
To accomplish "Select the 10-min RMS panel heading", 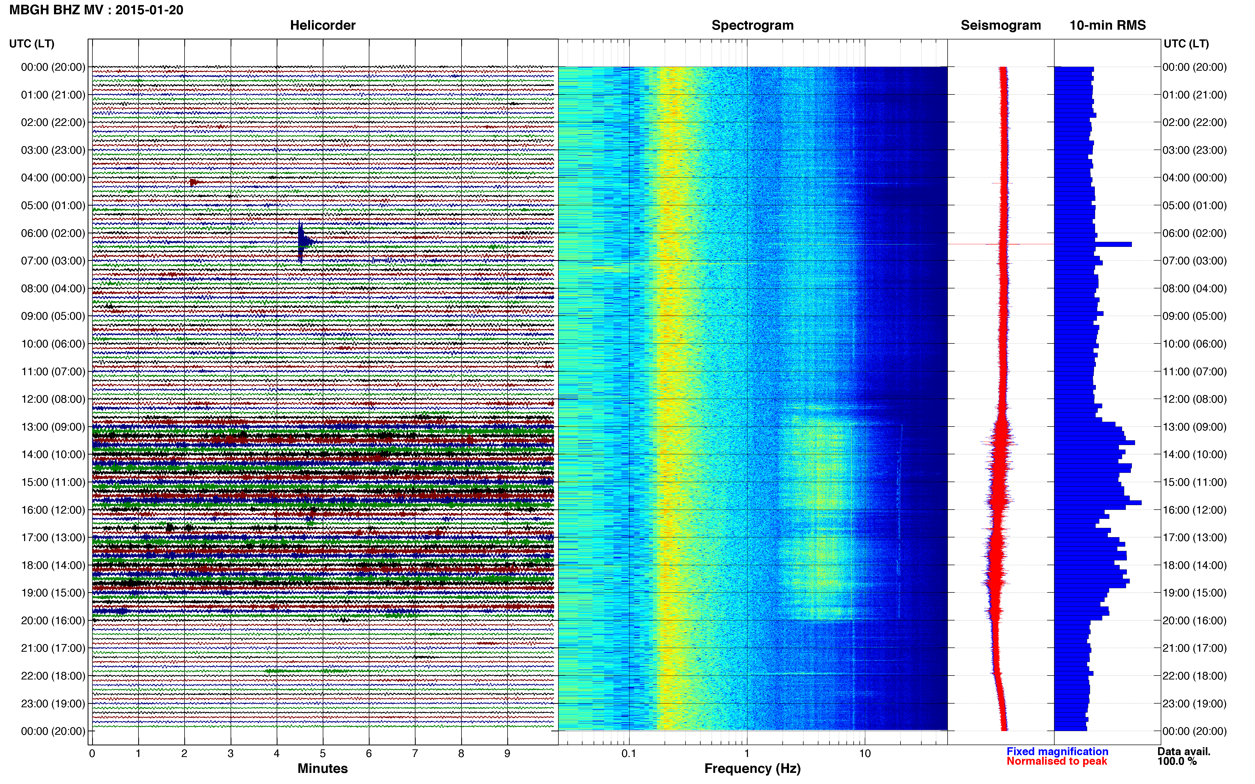I will 1108,25.
